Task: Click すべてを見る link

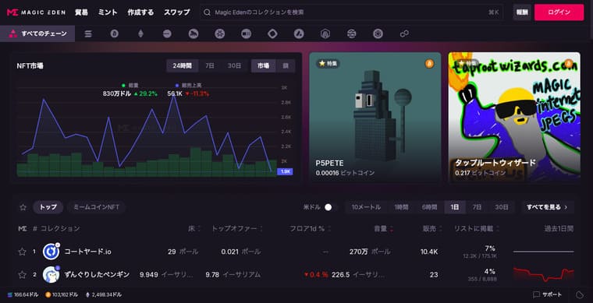Action: [547, 207]
